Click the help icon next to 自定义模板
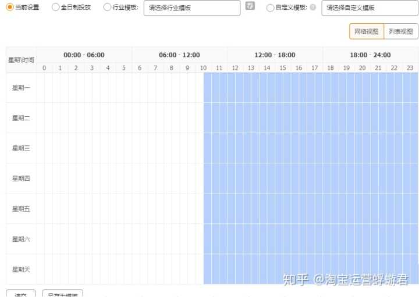The height and width of the screenshot is (297, 419). pyautogui.click(x=313, y=8)
